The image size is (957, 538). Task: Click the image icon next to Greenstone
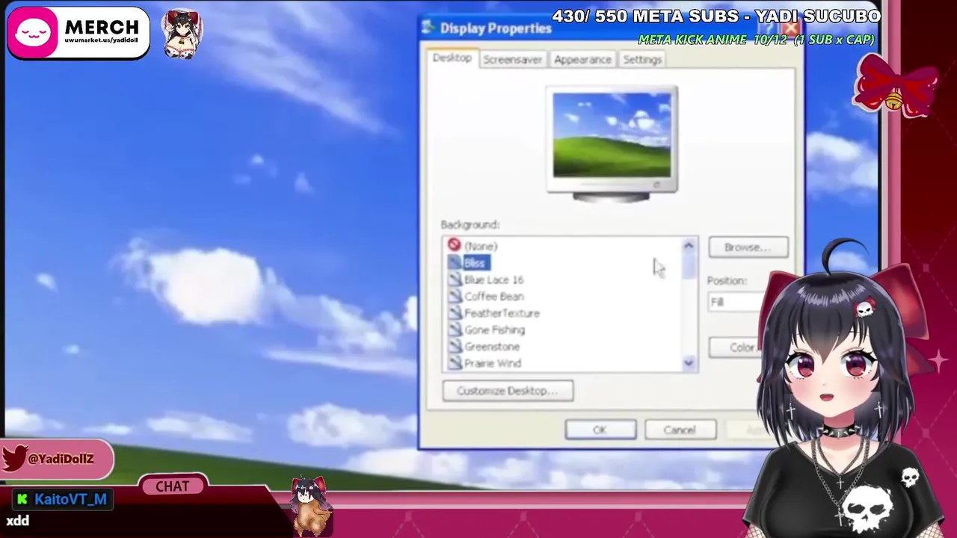tap(454, 346)
